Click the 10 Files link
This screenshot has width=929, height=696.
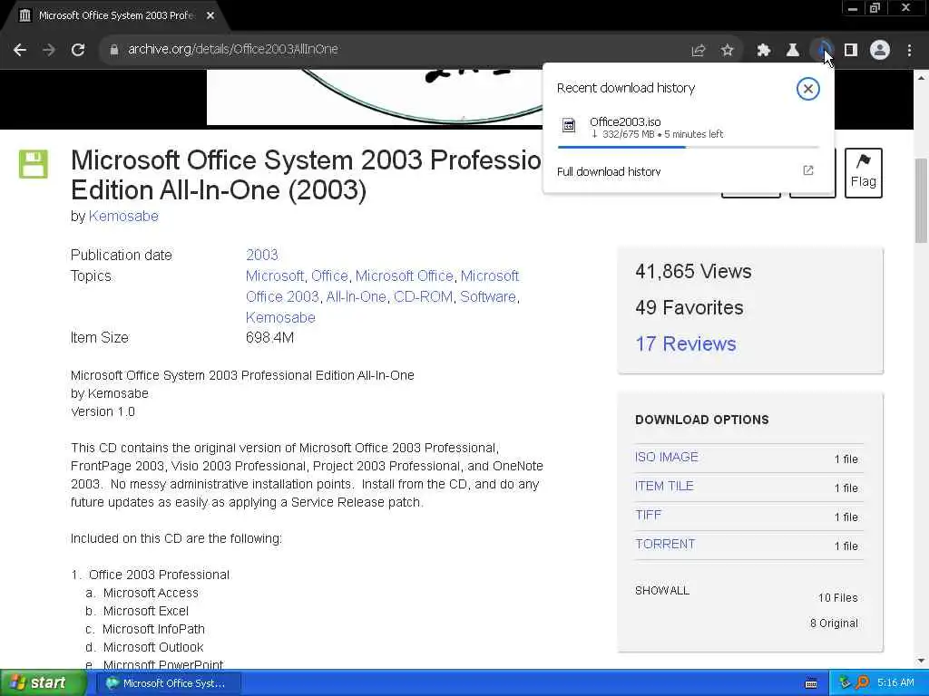(837, 598)
